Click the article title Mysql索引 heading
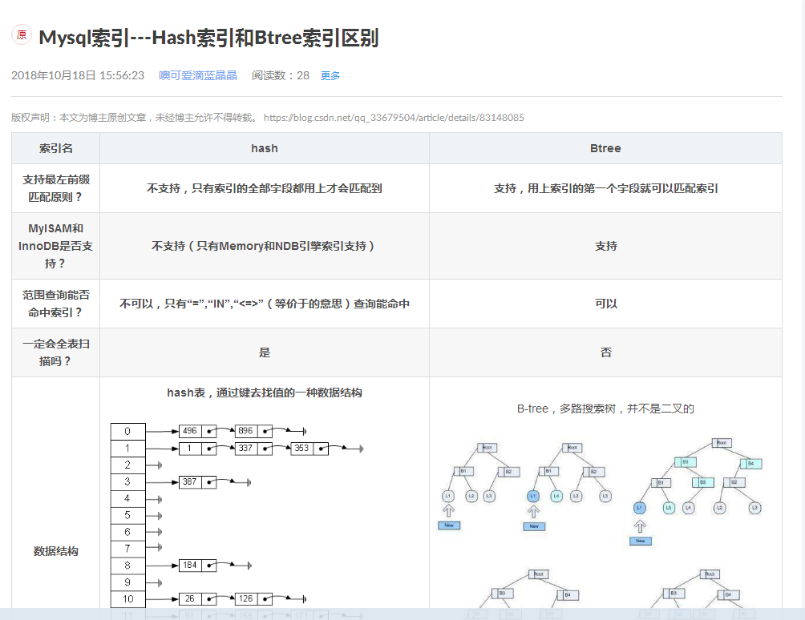Image resolution: width=805 pixels, height=620 pixels. tap(209, 38)
